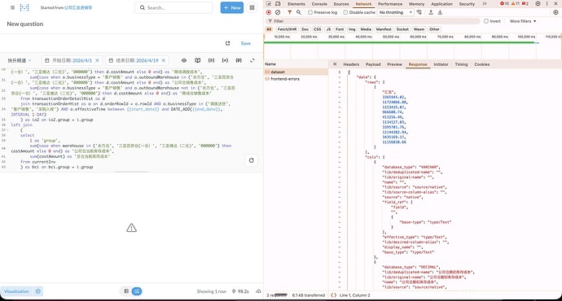
Task: Click the blue New button
Action: point(232,7)
